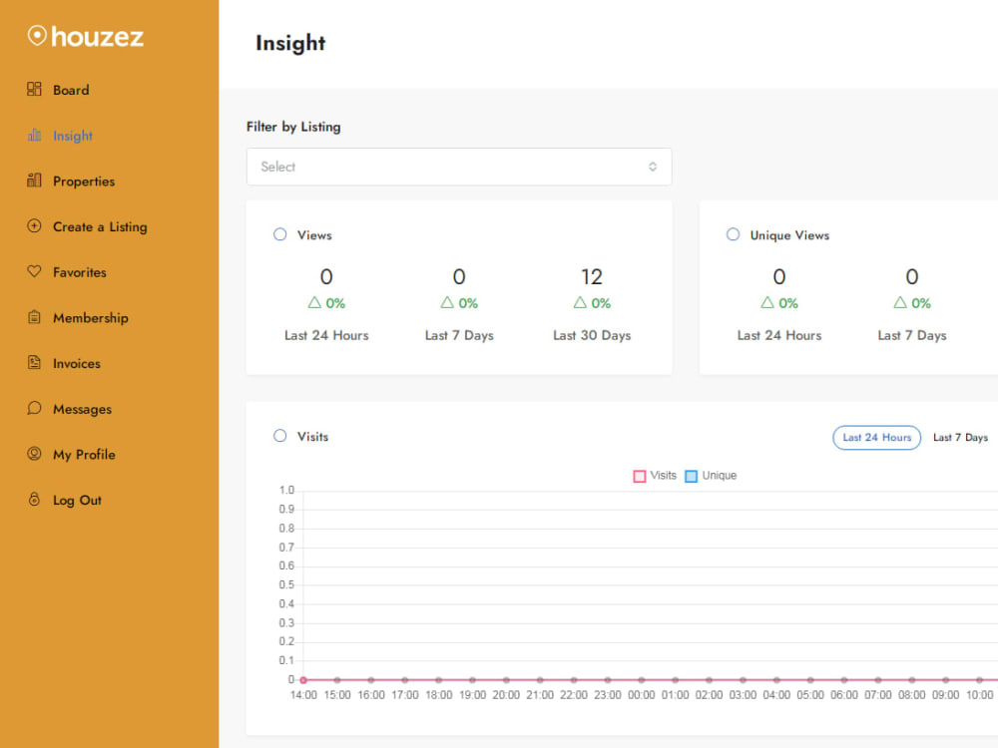This screenshot has width=998, height=748.
Task: Click the chart data point at 09:00
Action: tap(946, 680)
